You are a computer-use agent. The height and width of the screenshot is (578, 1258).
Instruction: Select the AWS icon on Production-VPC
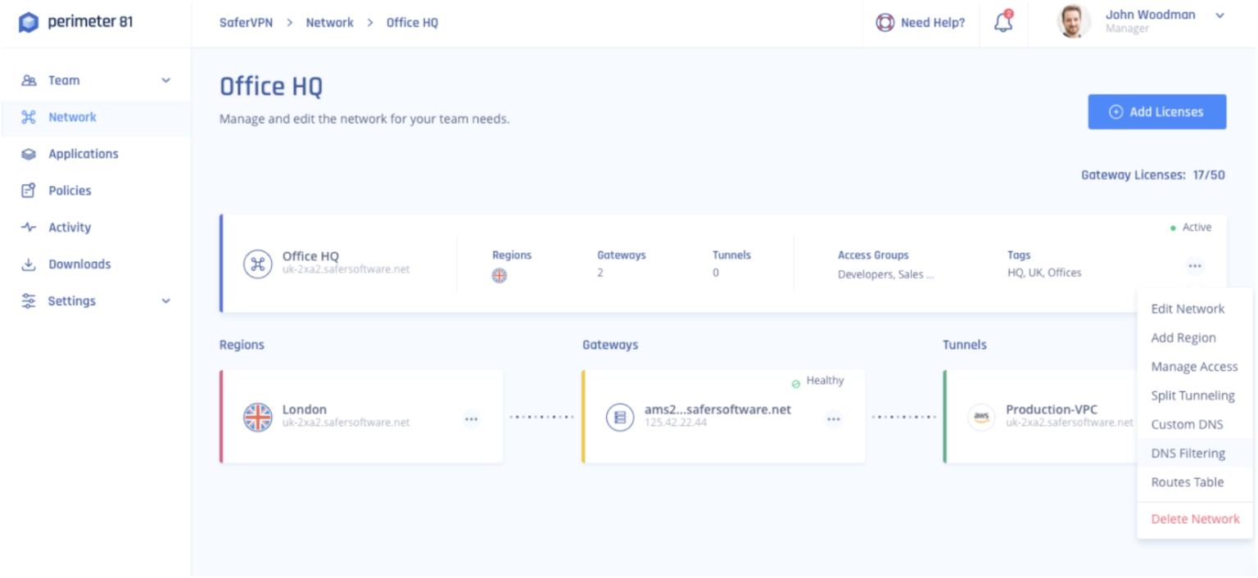click(981, 417)
